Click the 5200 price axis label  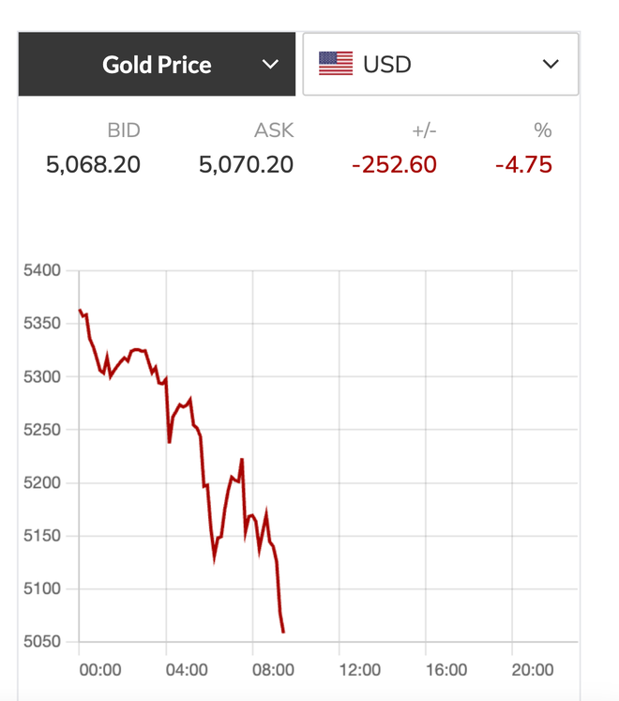pos(41,483)
